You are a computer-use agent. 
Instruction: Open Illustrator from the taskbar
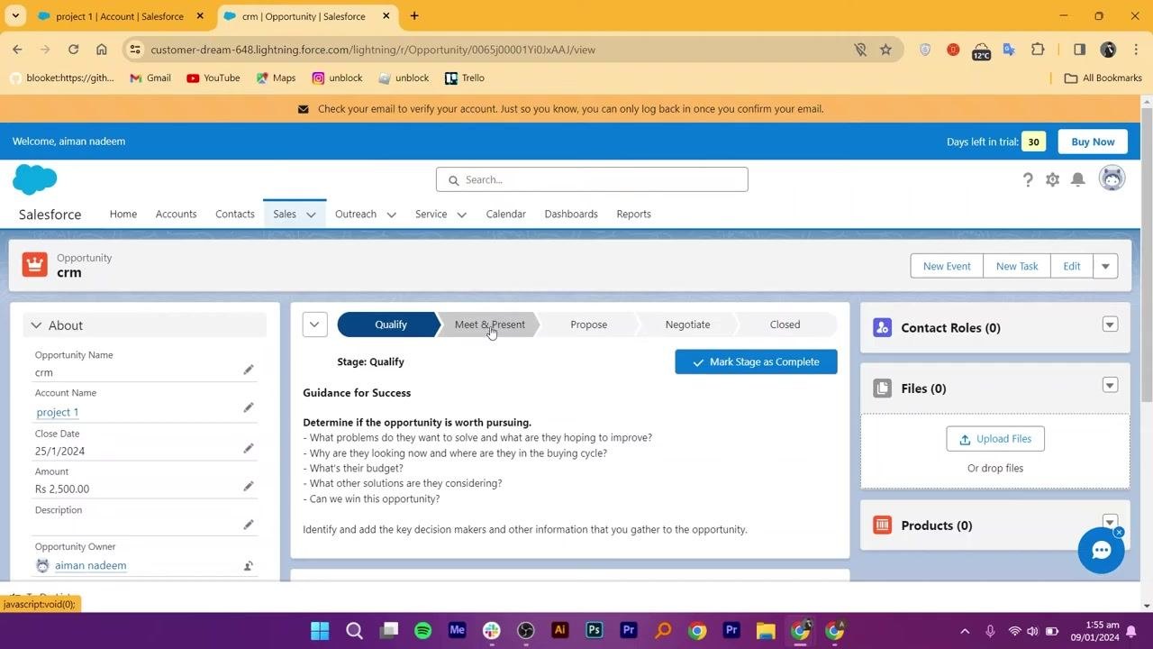(x=560, y=631)
